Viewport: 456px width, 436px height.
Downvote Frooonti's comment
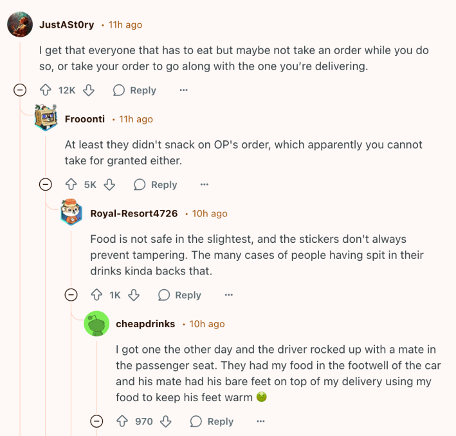click(x=109, y=185)
